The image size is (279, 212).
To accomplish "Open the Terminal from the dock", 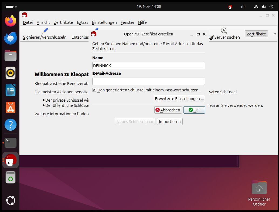I will (11, 142).
